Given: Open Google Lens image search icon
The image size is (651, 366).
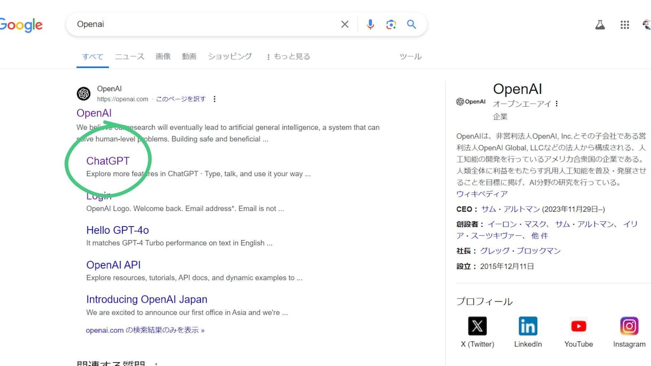Looking at the screenshot, I should [x=391, y=24].
